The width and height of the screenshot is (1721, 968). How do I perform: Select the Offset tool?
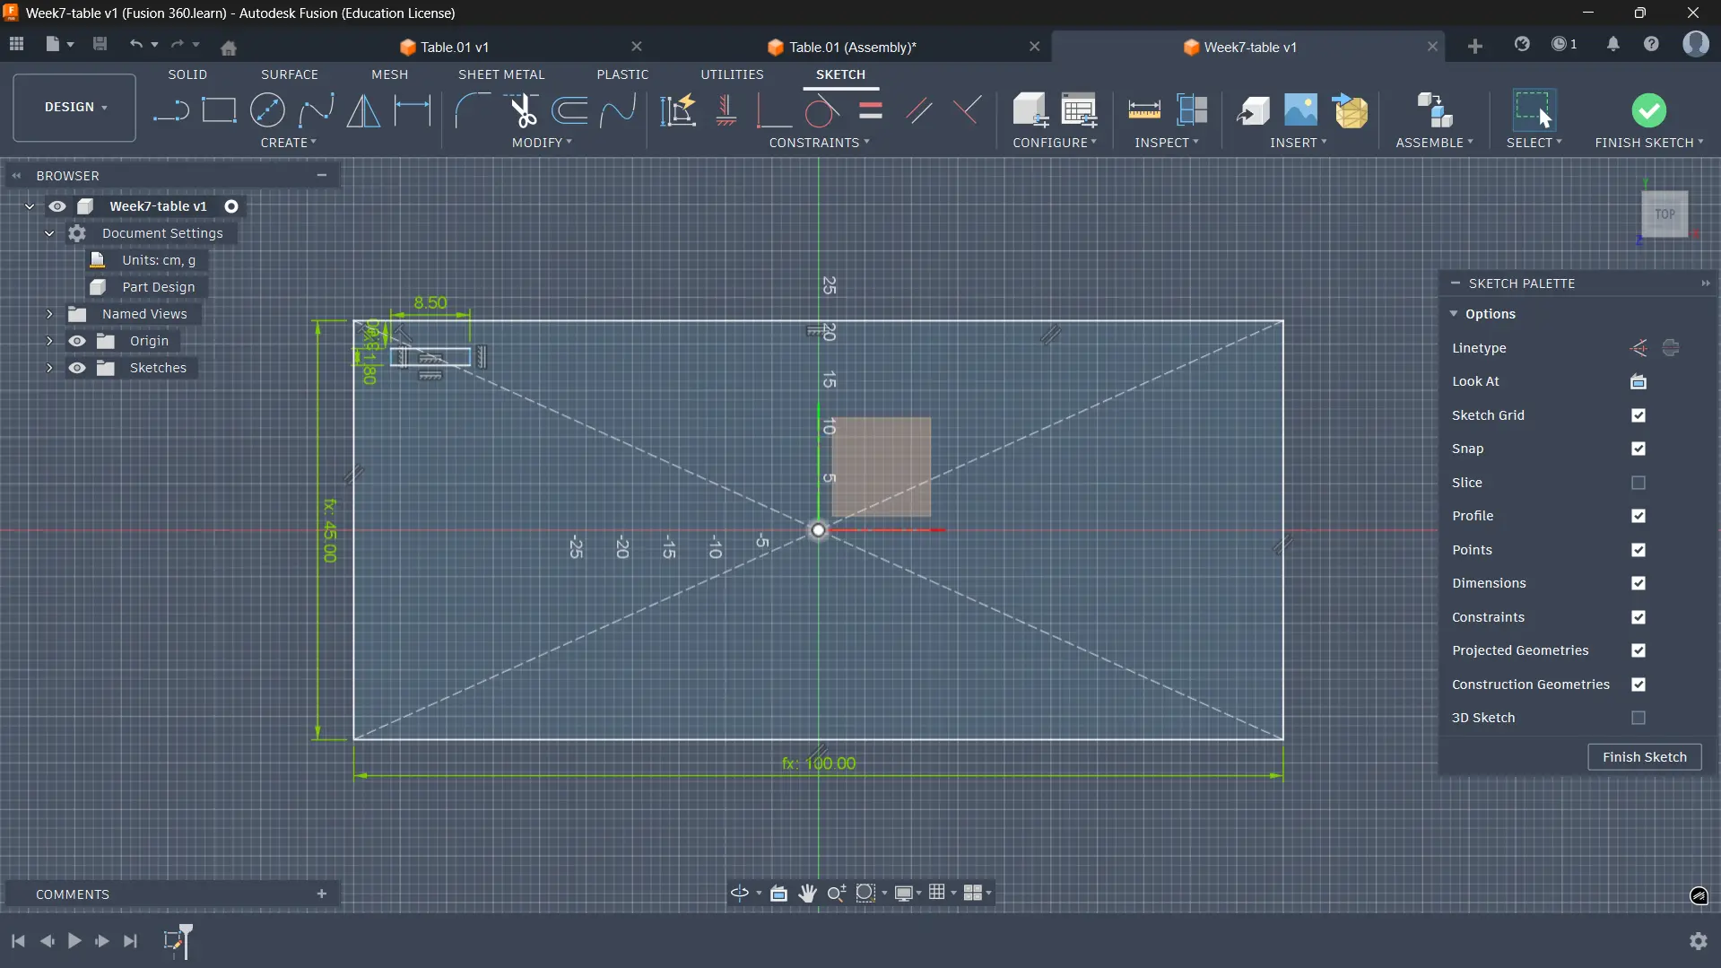tap(569, 110)
